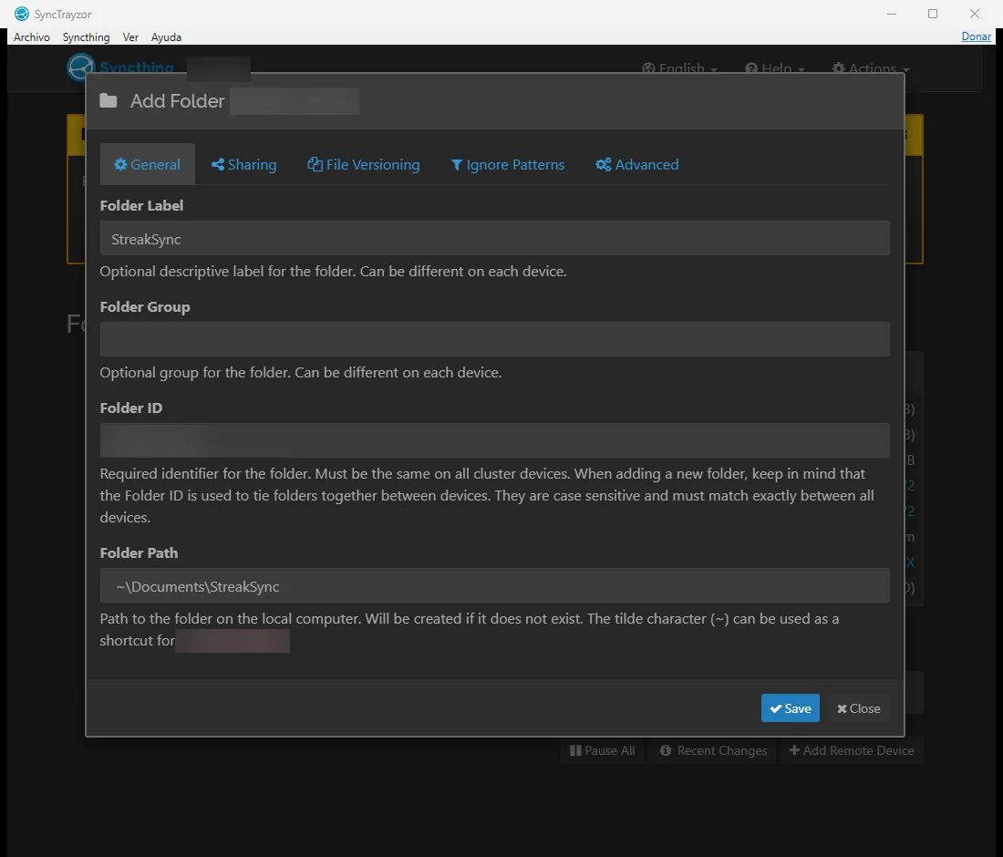Click the folder icon beside Add Folder title
The width and height of the screenshot is (1003, 857).
[109, 100]
